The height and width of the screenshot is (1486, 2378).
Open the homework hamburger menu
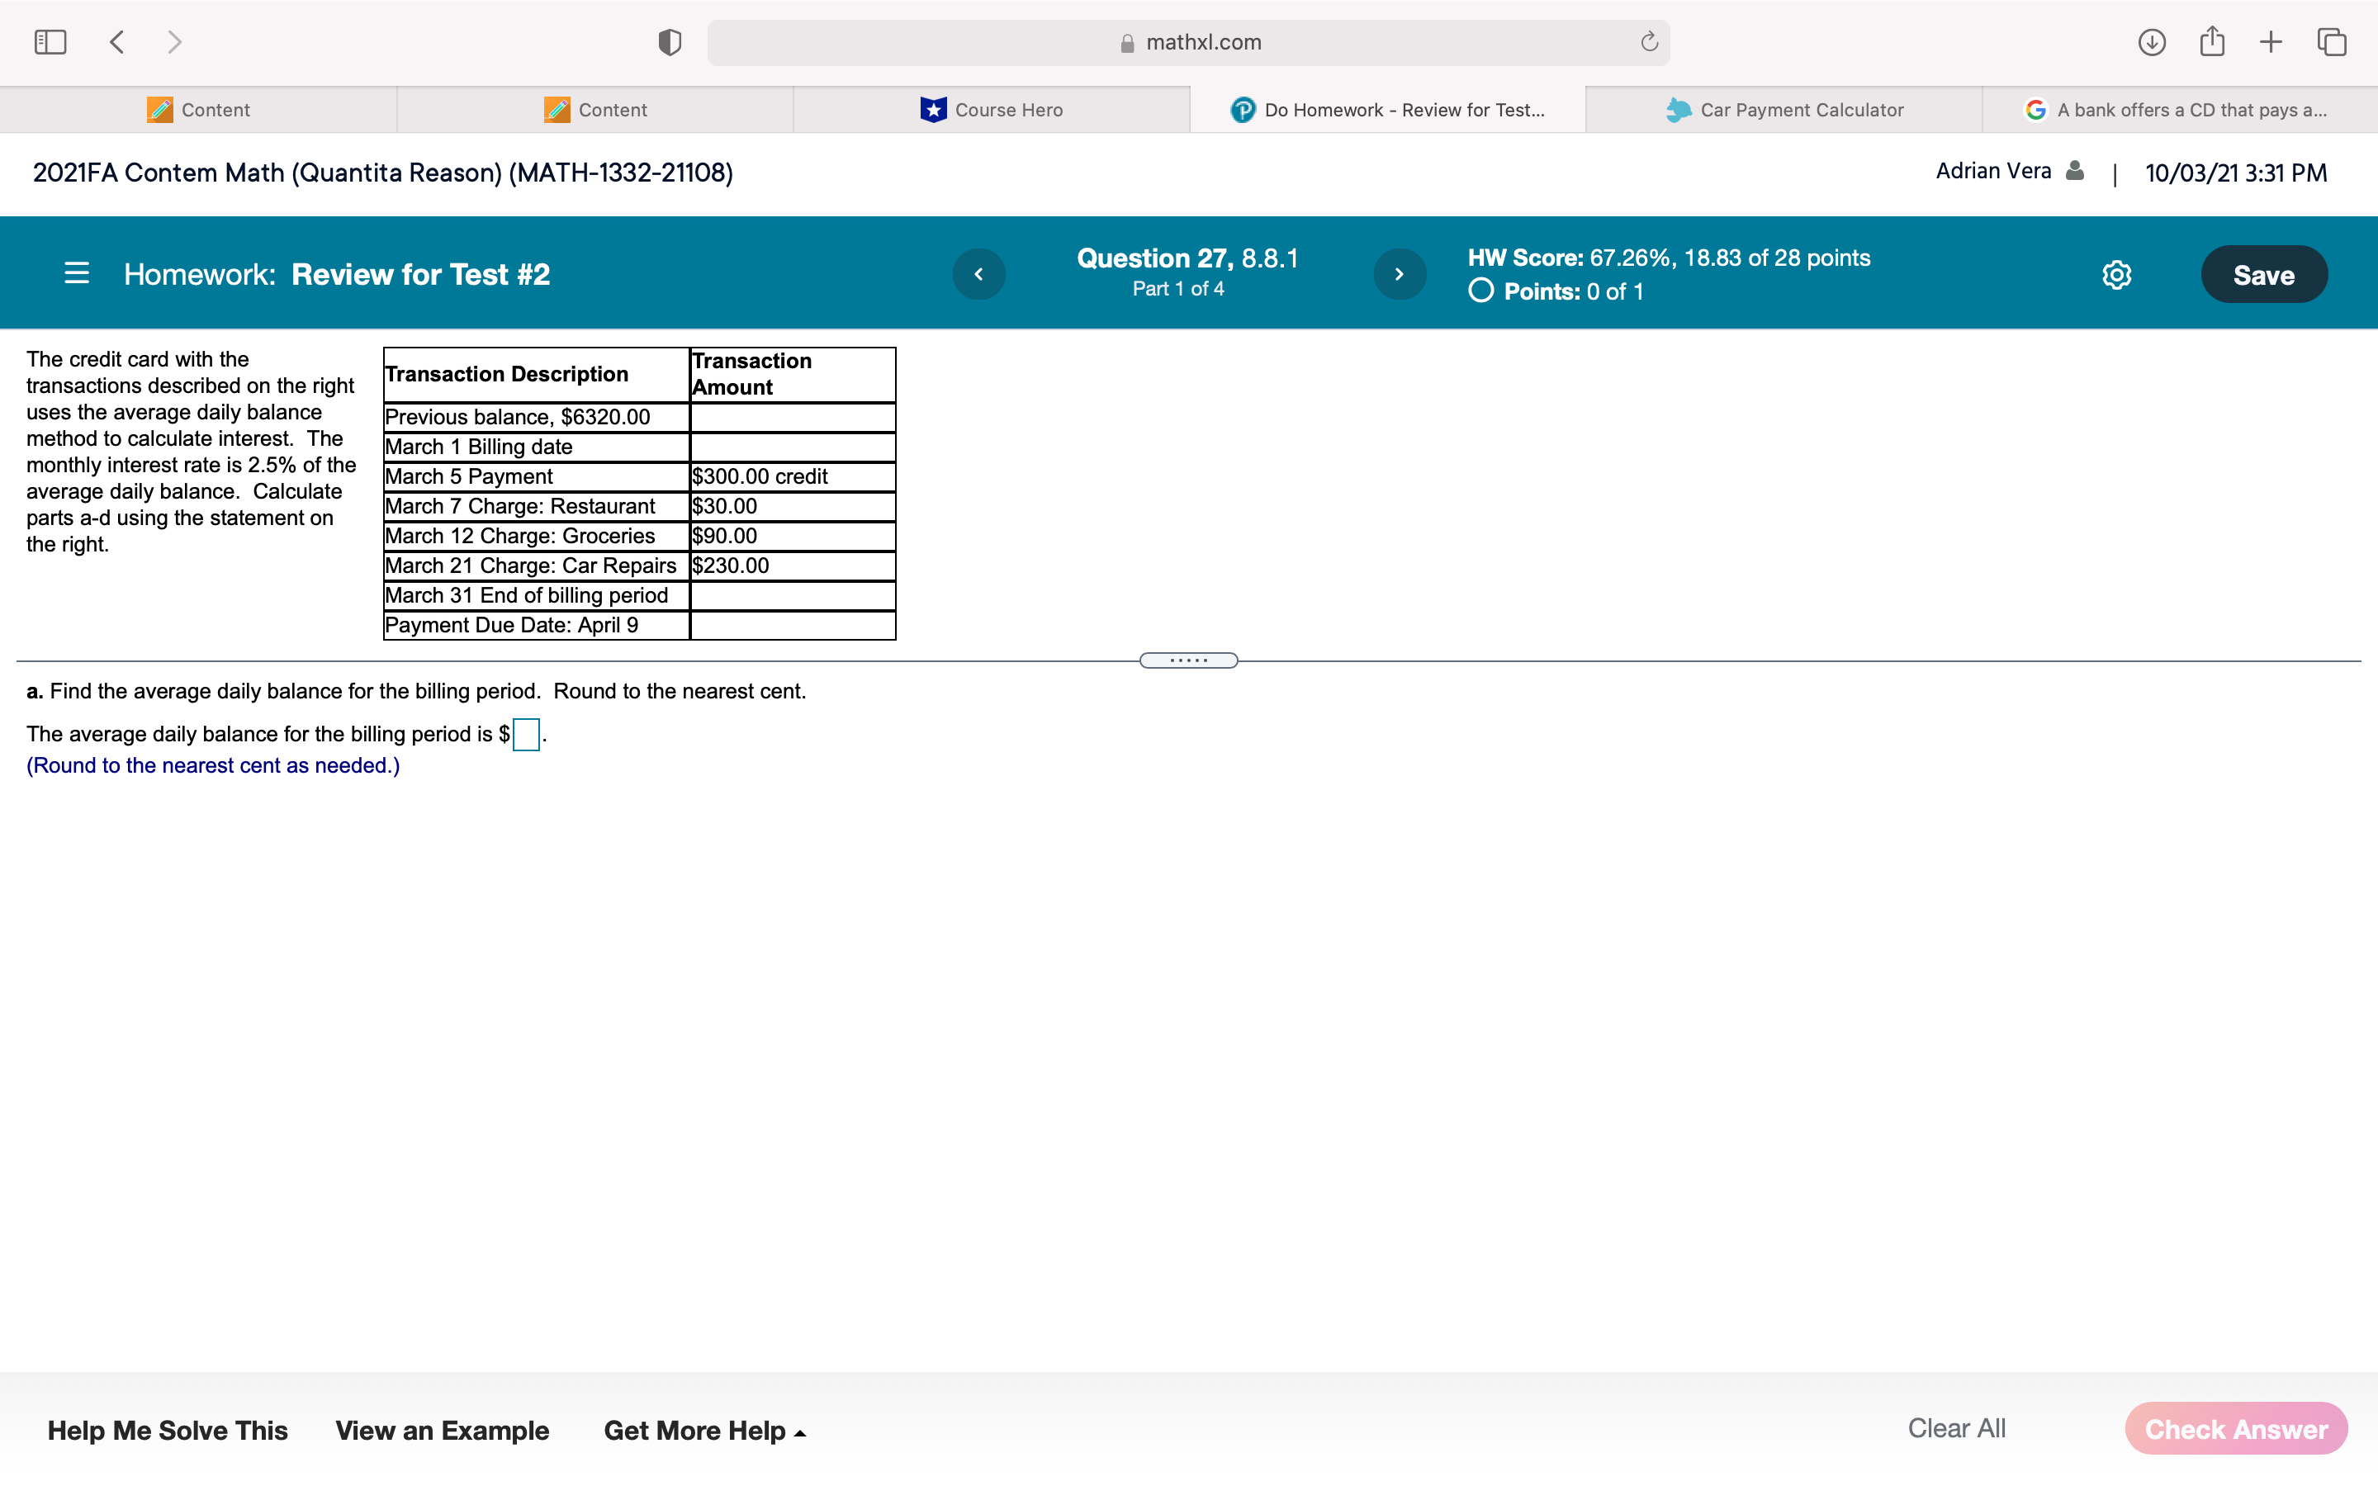click(x=77, y=273)
